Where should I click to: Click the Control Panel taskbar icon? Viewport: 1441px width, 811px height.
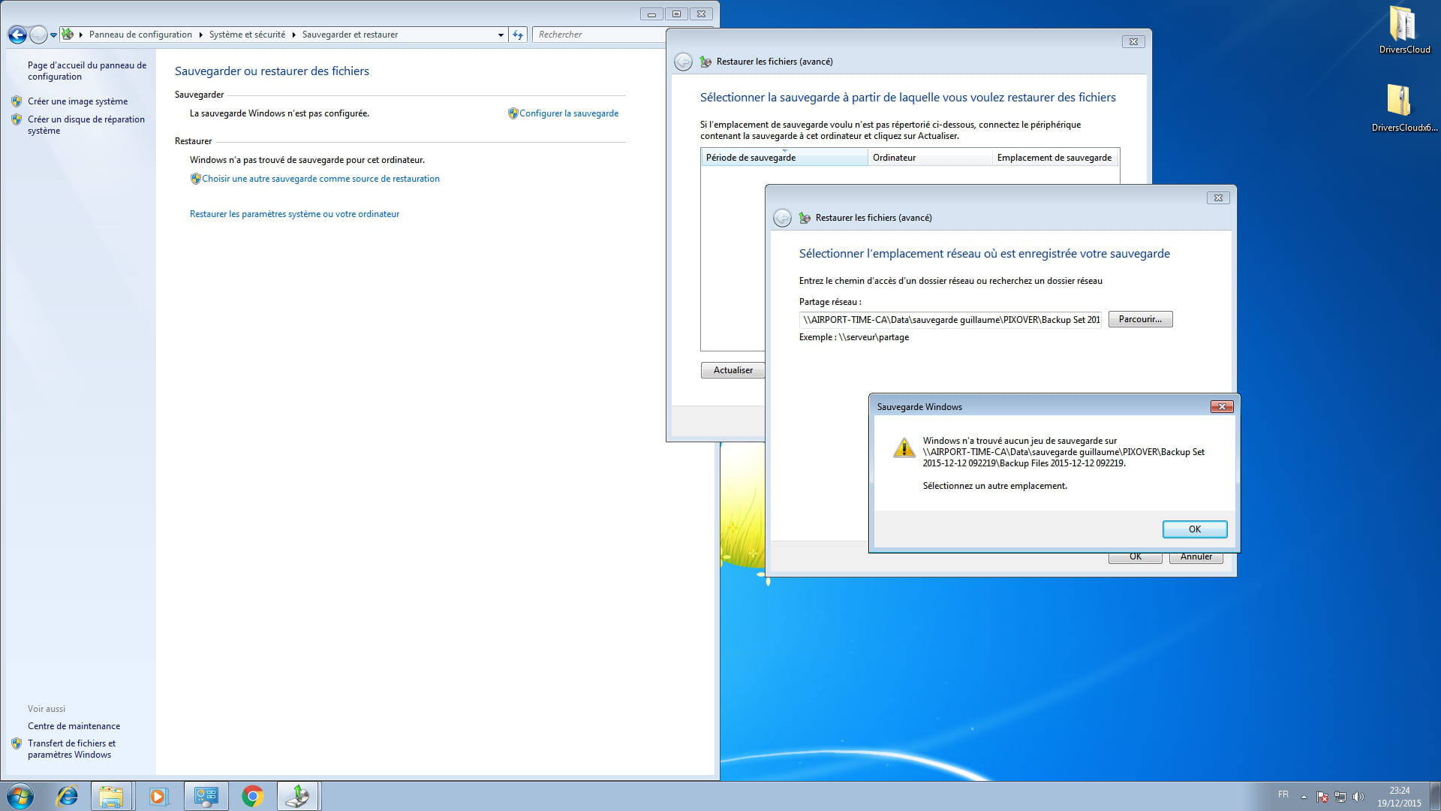coord(206,796)
